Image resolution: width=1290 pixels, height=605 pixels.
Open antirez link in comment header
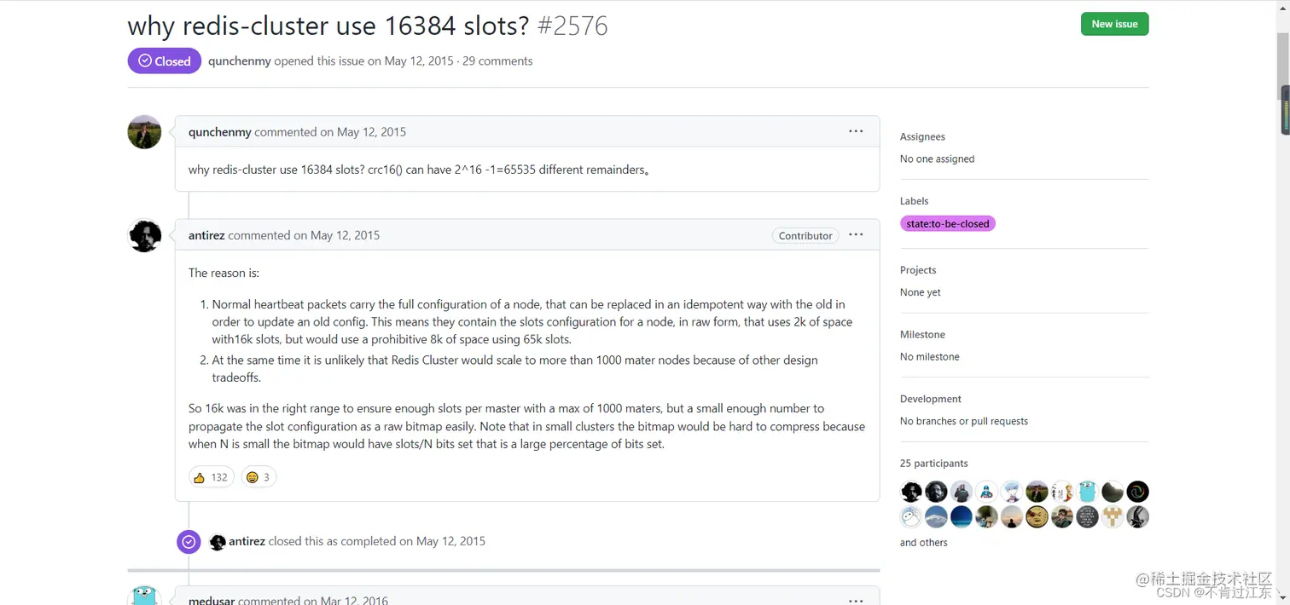point(206,235)
